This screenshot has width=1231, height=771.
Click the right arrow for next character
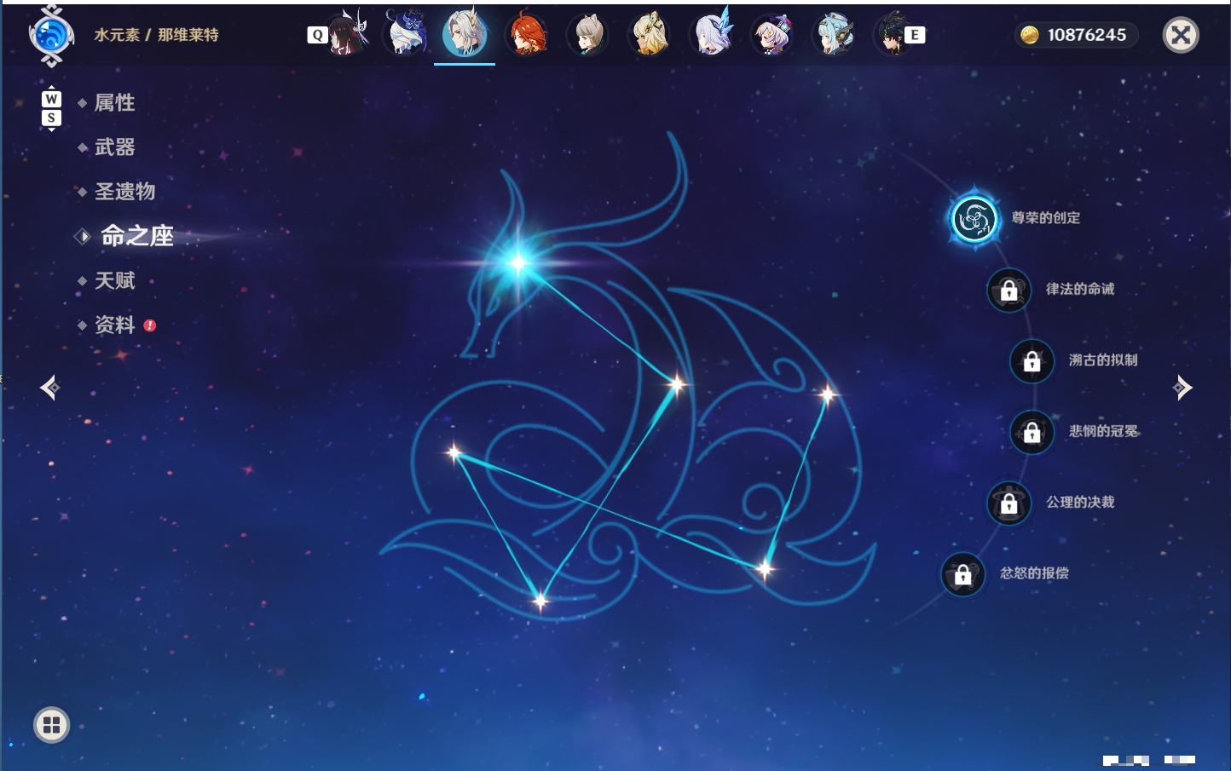point(1182,388)
